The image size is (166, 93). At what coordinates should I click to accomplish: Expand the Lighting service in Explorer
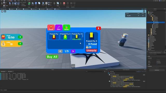pos(147,35)
